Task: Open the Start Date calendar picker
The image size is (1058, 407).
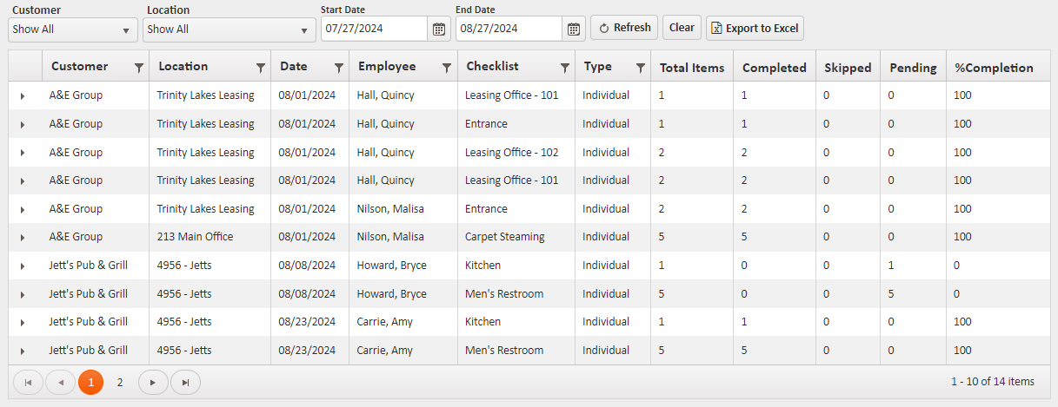Action: click(x=439, y=29)
